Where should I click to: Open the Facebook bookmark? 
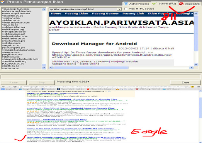[x=48, y=89]
